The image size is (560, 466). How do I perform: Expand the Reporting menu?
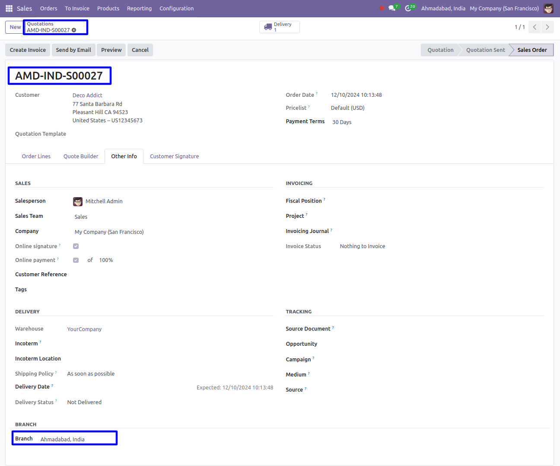coord(139,8)
